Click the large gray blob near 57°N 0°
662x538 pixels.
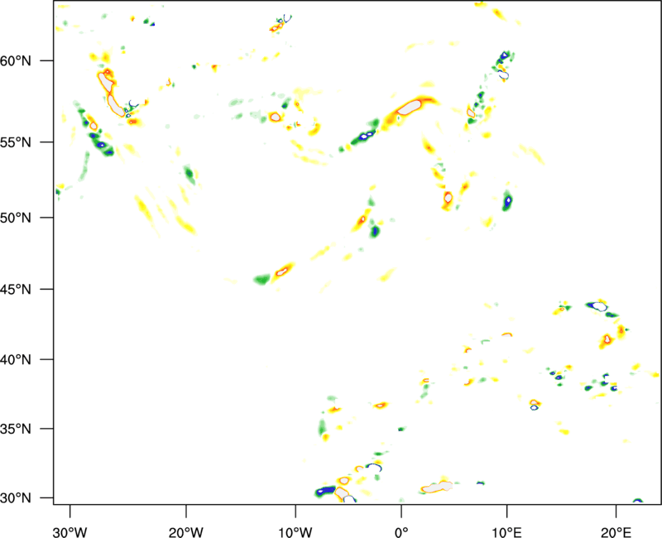tap(409, 108)
